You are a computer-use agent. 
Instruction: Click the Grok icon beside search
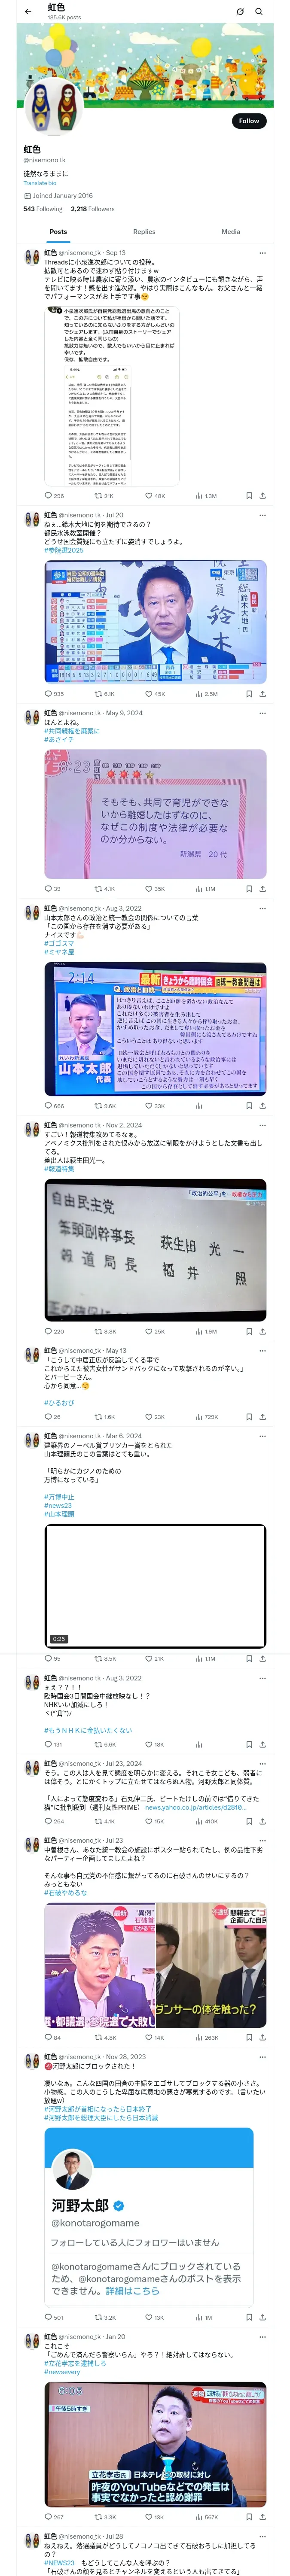pos(240,11)
